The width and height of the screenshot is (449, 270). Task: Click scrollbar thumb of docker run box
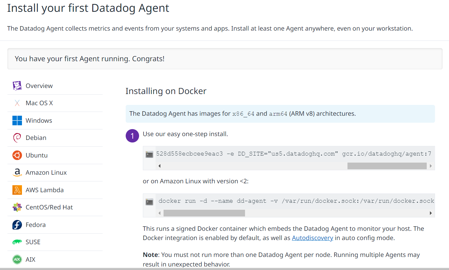204,213
